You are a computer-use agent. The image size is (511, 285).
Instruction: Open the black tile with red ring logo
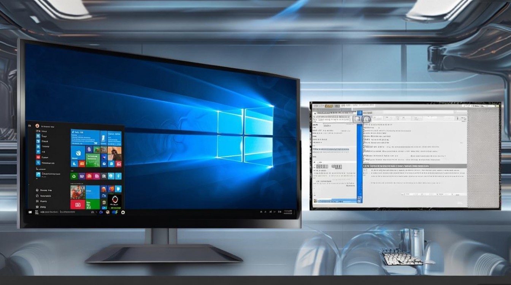pyautogui.click(x=114, y=201)
